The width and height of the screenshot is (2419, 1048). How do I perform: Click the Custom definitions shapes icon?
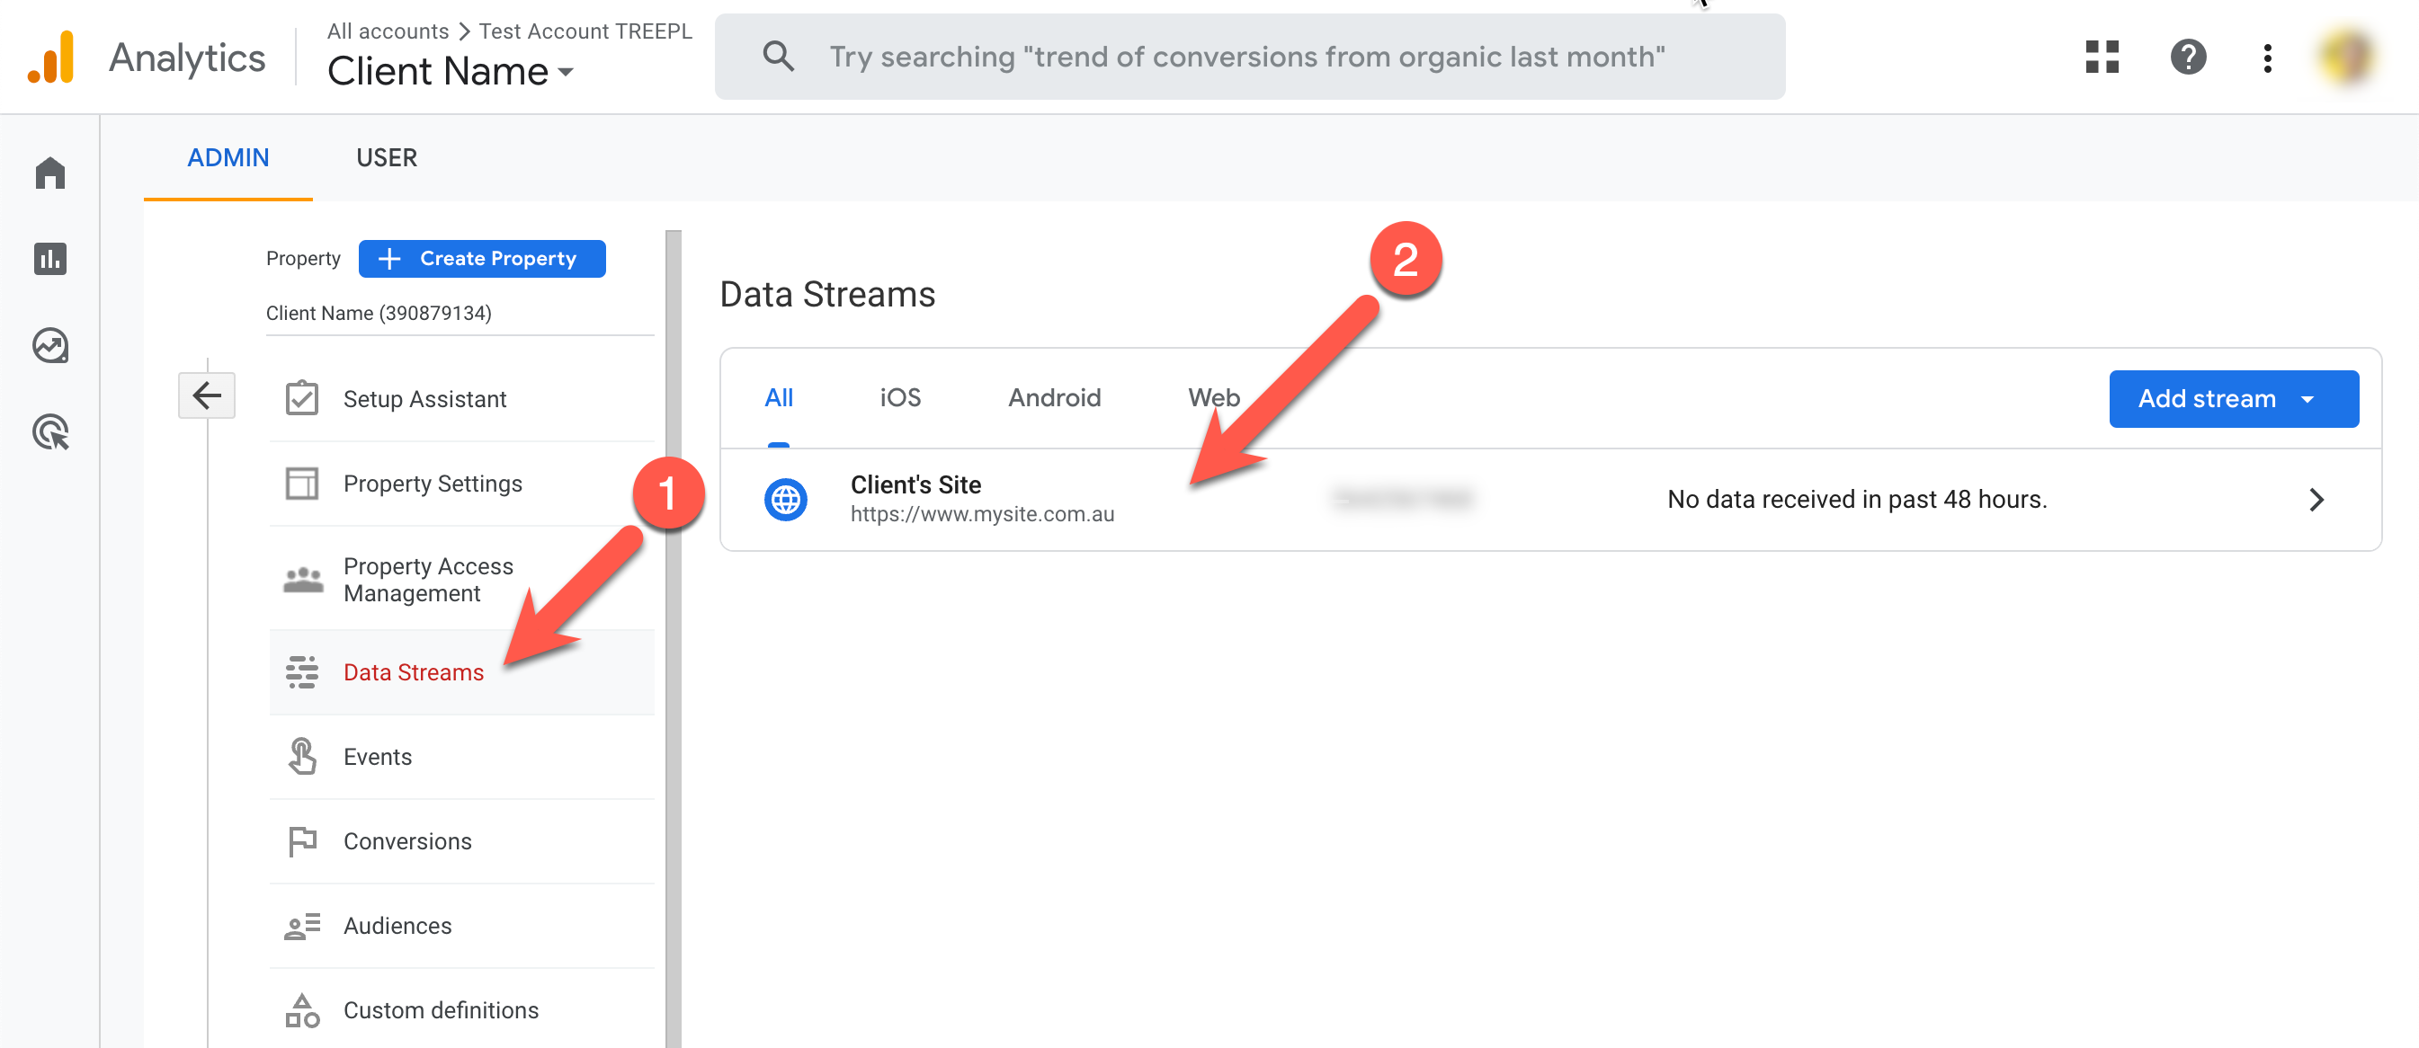301,1010
